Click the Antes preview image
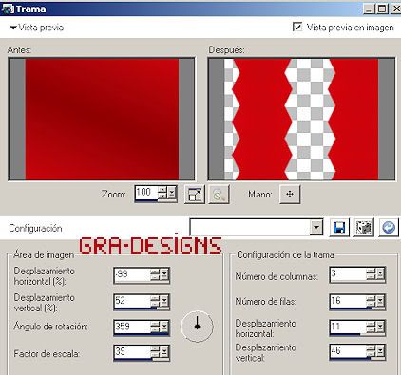The image size is (401, 375). pyautogui.click(x=102, y=119)
